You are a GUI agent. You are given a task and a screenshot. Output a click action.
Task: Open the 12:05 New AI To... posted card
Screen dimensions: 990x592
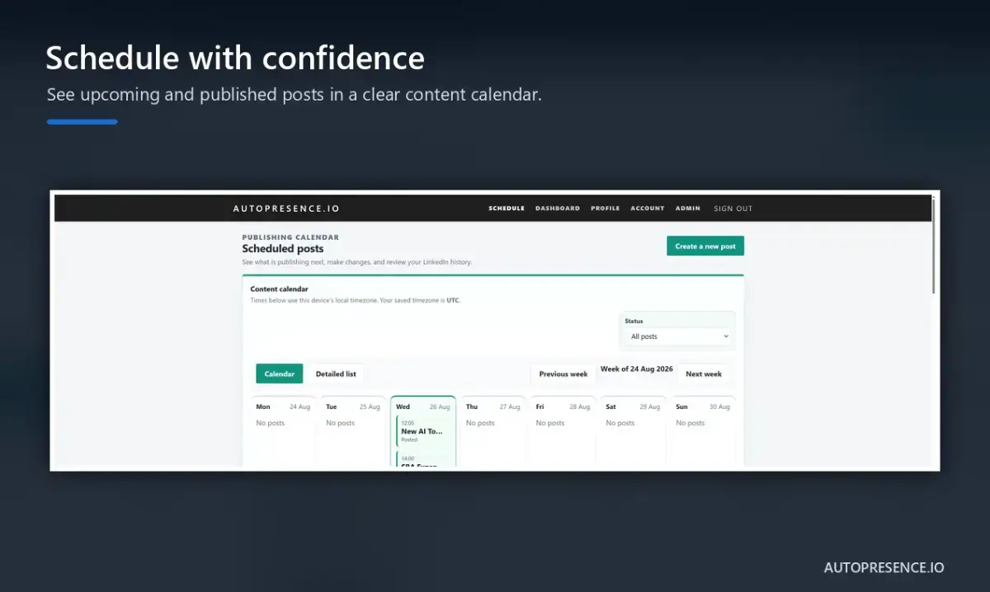tap(424, 430)
